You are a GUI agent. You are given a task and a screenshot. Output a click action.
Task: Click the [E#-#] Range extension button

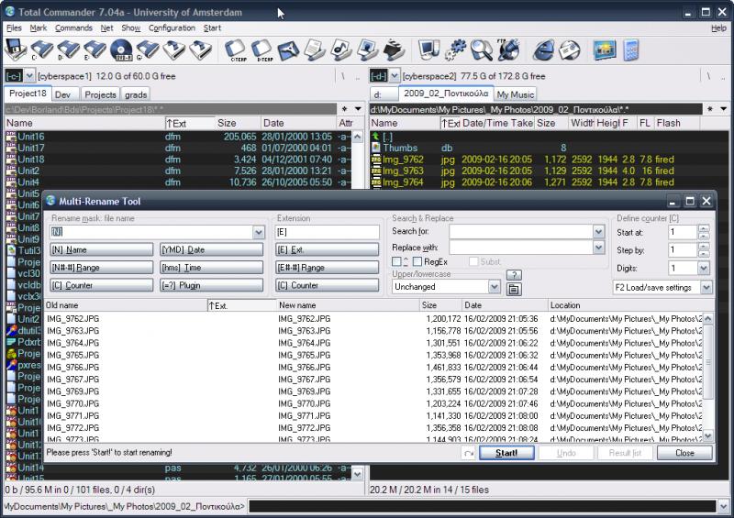[x=328, y=268]
